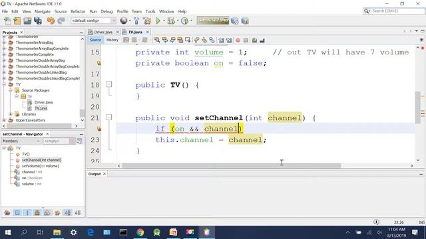Close the Output tab
Screen dimensions: 426x239
(105, 174)
